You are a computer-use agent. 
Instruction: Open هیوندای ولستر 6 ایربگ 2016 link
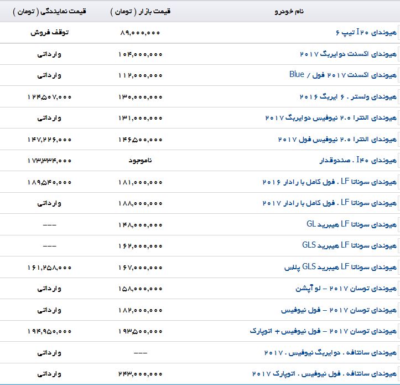click(348, 97)
